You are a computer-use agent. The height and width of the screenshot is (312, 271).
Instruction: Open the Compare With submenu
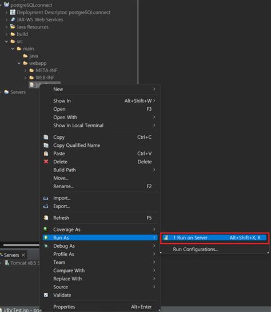coord(100,270)
